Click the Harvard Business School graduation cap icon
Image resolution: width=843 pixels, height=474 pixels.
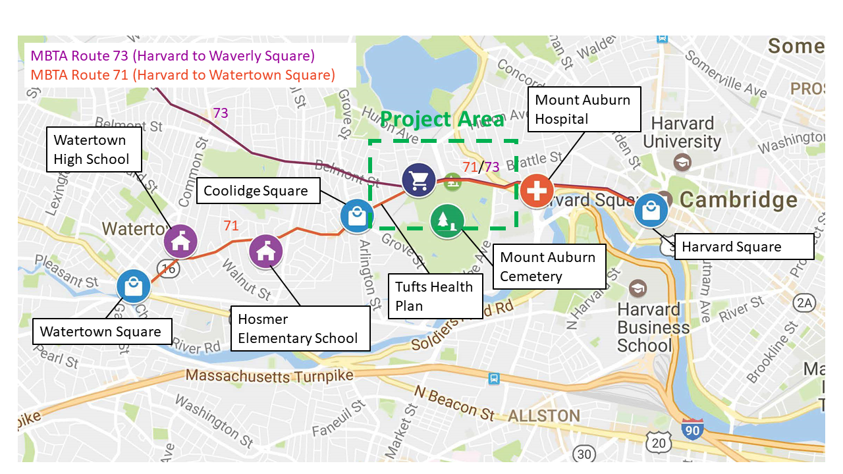(638, 288)
